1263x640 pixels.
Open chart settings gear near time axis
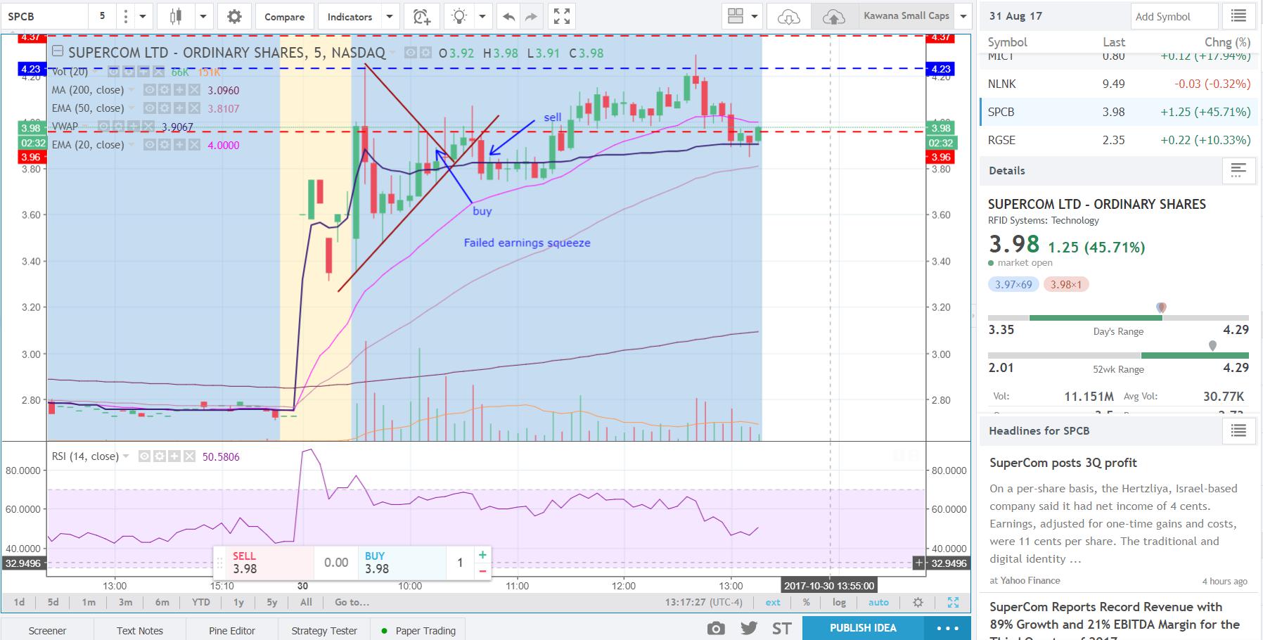point(918,602)
